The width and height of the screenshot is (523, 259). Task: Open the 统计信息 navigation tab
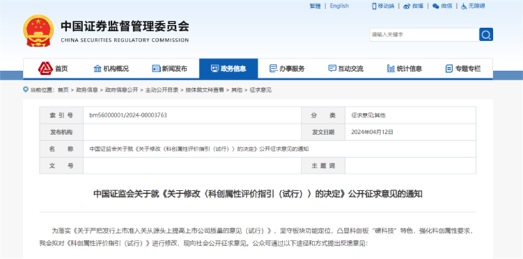tap(409, 69)
